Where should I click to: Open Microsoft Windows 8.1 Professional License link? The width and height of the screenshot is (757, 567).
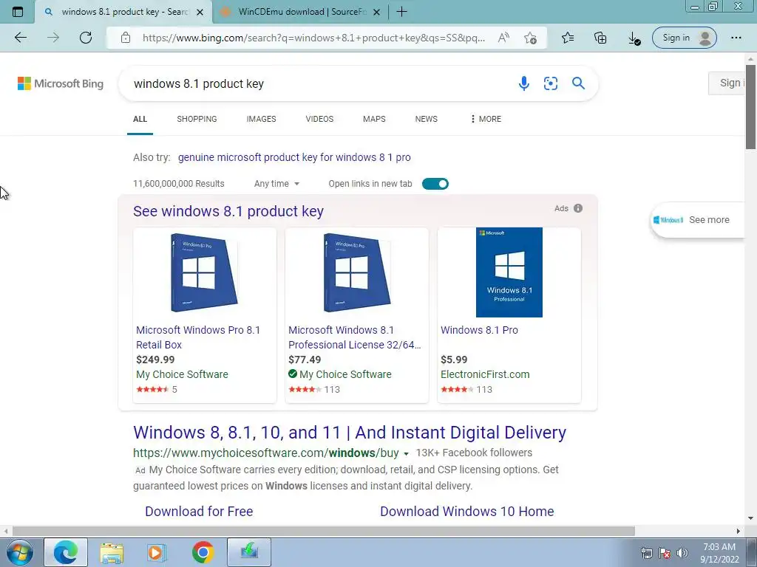(354, 337)
